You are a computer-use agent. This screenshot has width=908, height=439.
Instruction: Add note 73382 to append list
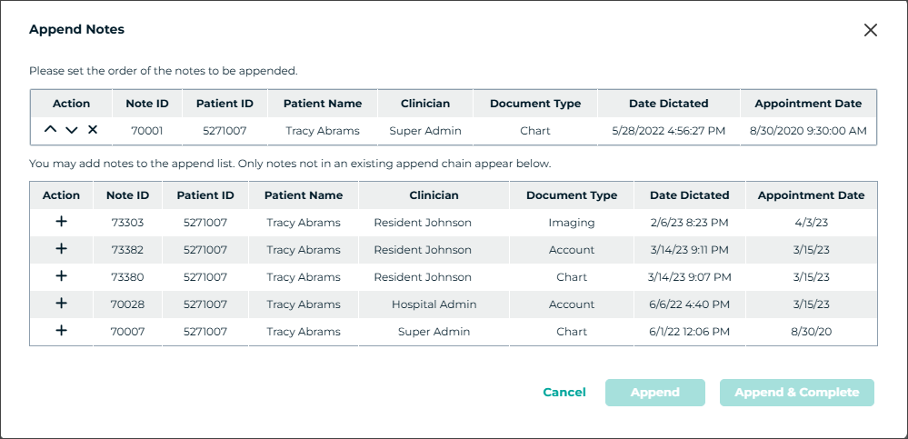point(62,249)
